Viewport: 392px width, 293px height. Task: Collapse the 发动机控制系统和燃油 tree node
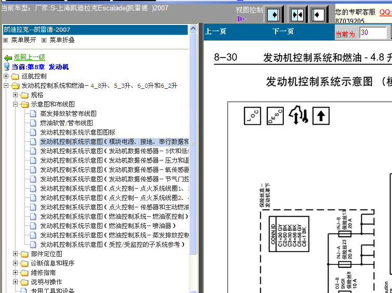click(x=6, y=85)
